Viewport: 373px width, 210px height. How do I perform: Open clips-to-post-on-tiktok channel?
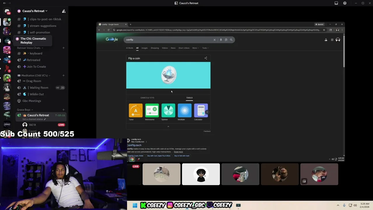[x=41, y=19]
